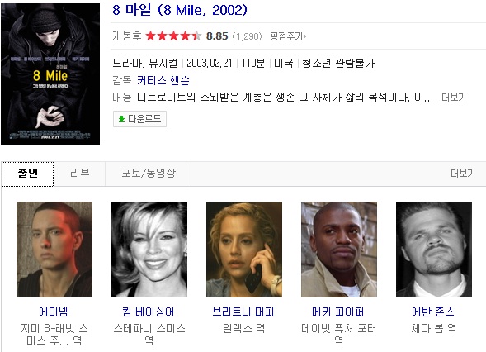Click 에반 존스 black-and-white photo
Image resolution: width=486 pixels, height=352 pixels.
[x=434, y=250]
